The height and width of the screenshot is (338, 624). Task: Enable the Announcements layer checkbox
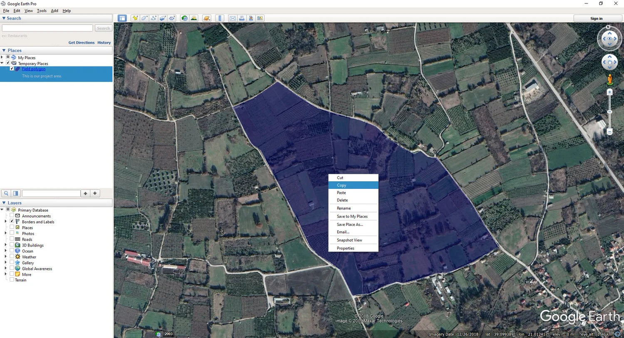(12, 216)
